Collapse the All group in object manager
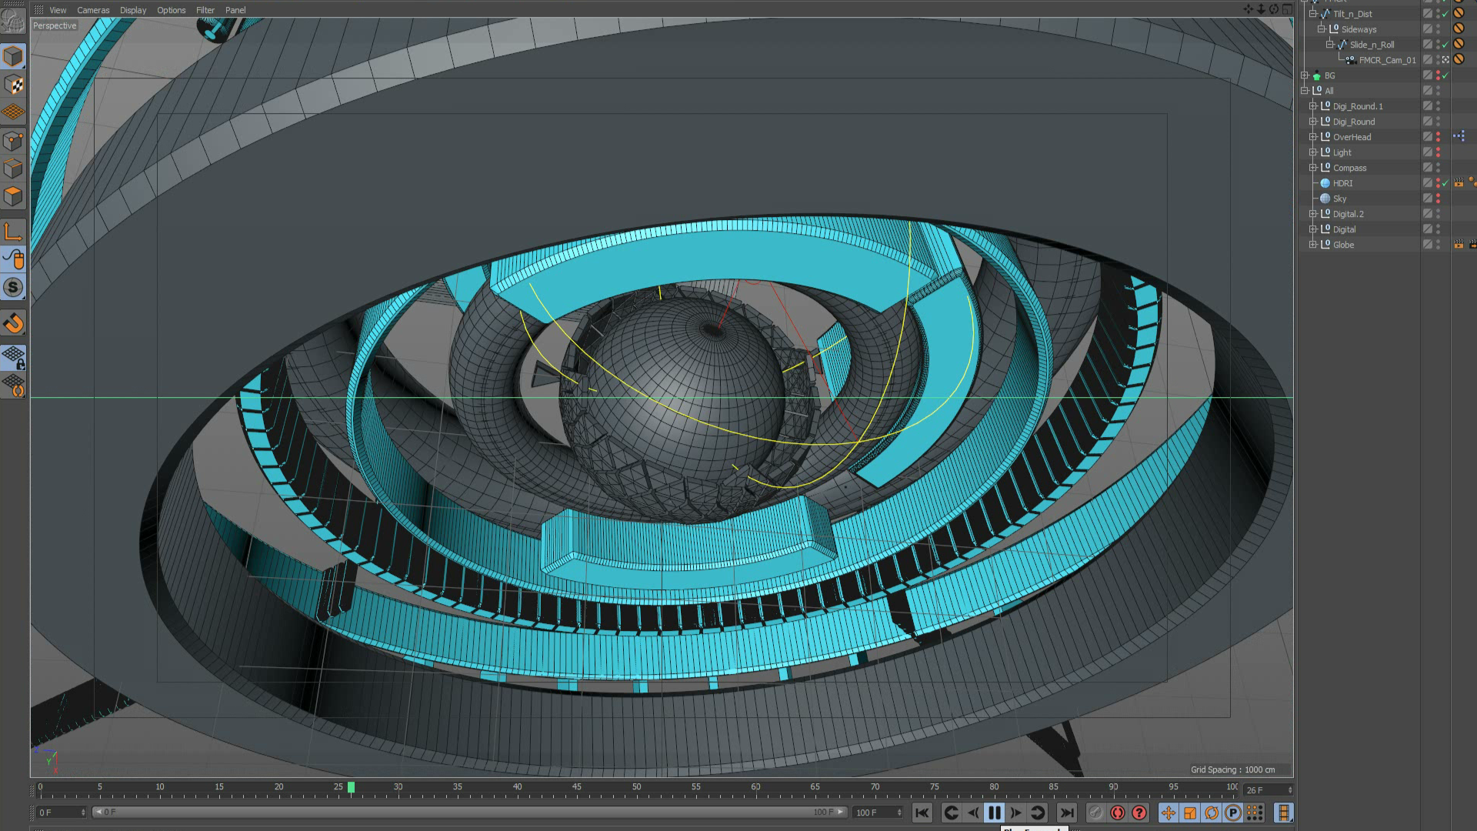The image size is (1477, 831). [1305, 91]
